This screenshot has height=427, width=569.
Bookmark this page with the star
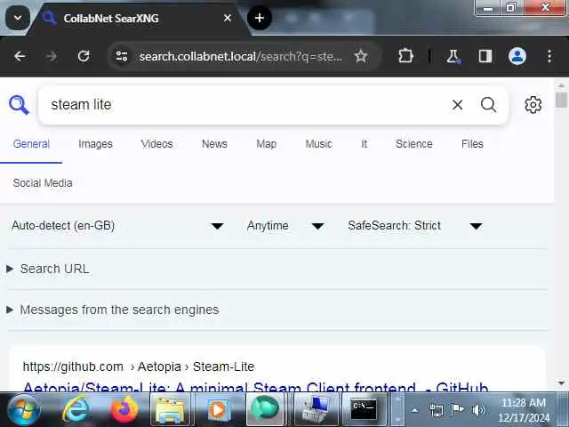tap(361, 56)
